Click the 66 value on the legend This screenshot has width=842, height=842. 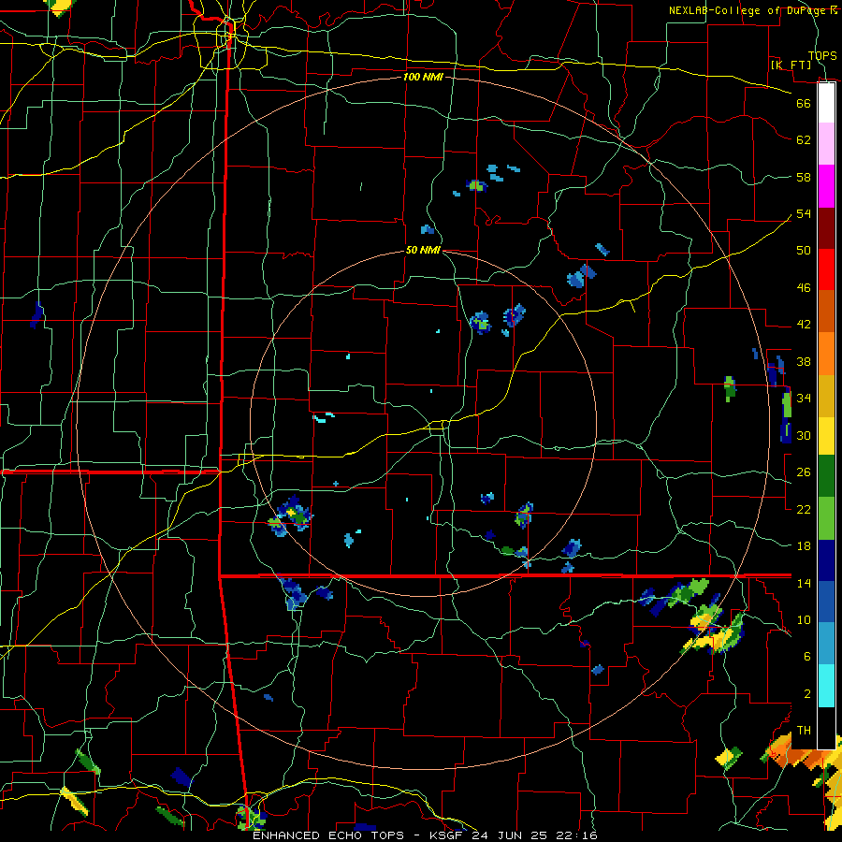[804, 103]
